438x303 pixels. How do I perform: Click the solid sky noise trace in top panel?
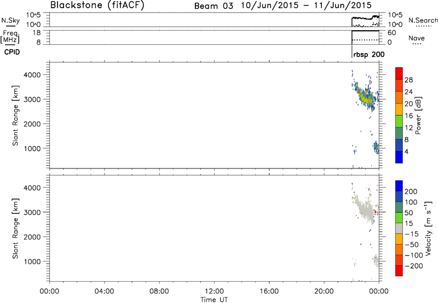[x=365, y=18]
